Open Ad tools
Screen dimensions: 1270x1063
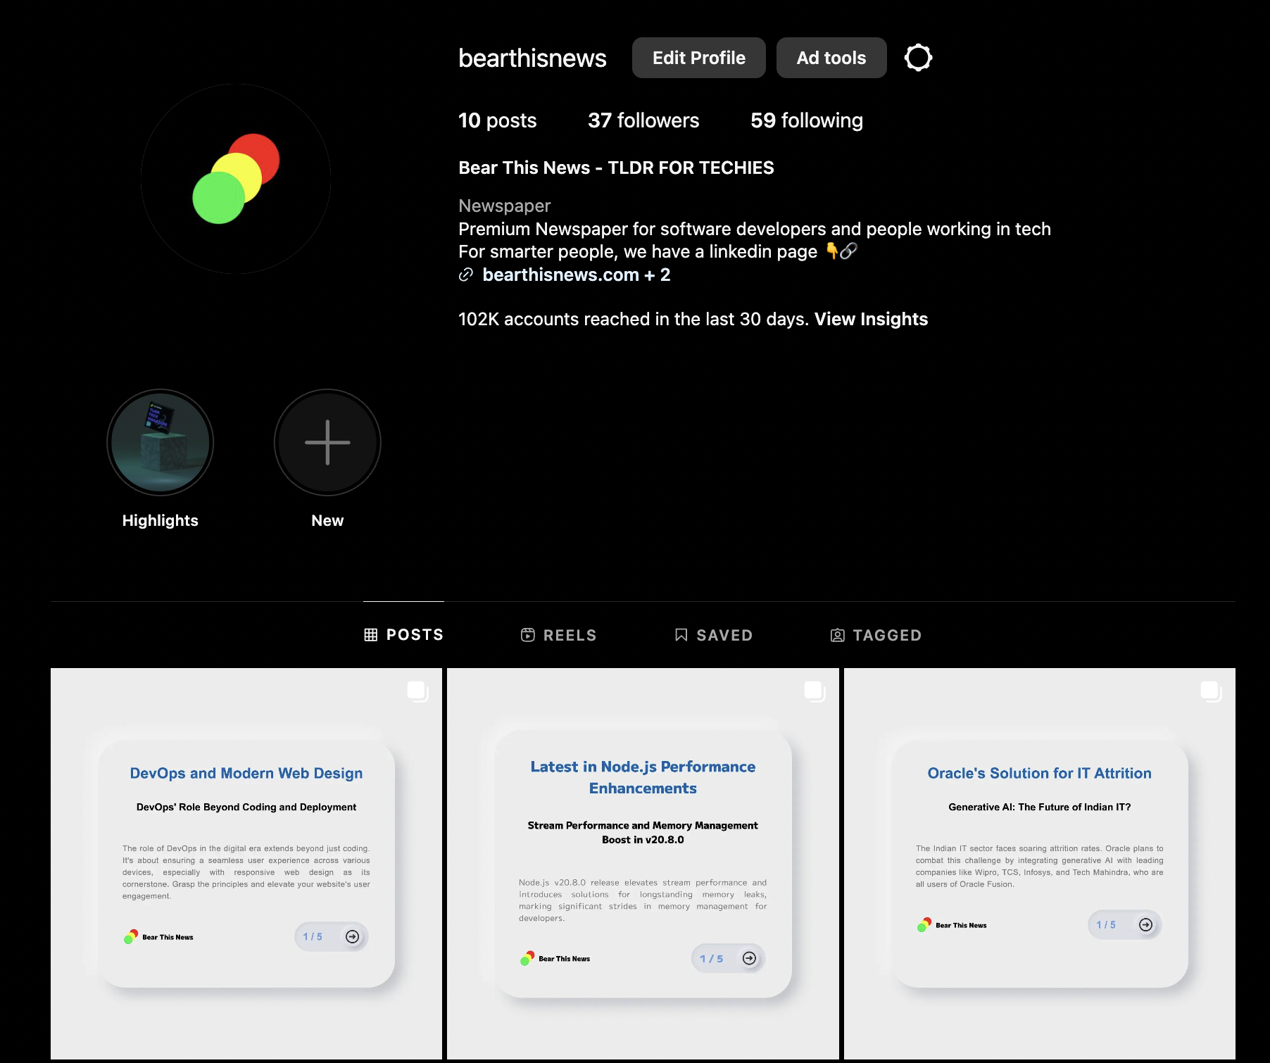pyautogui.click(x=831, y=58)
